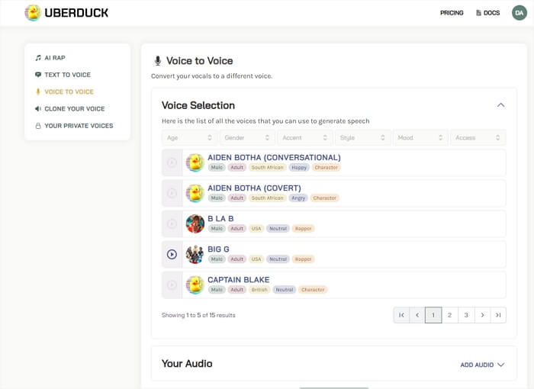Click the Big G avatar image
This screenshot has height=389, width=534.
click(195, 254)
